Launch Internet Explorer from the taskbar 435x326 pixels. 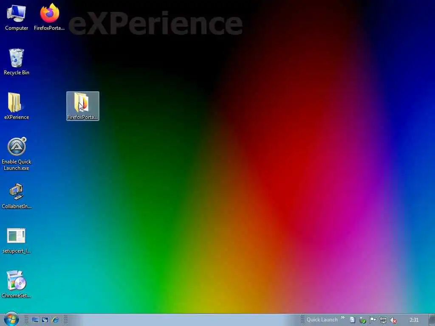pyautogui.click(x=55, y=320)
